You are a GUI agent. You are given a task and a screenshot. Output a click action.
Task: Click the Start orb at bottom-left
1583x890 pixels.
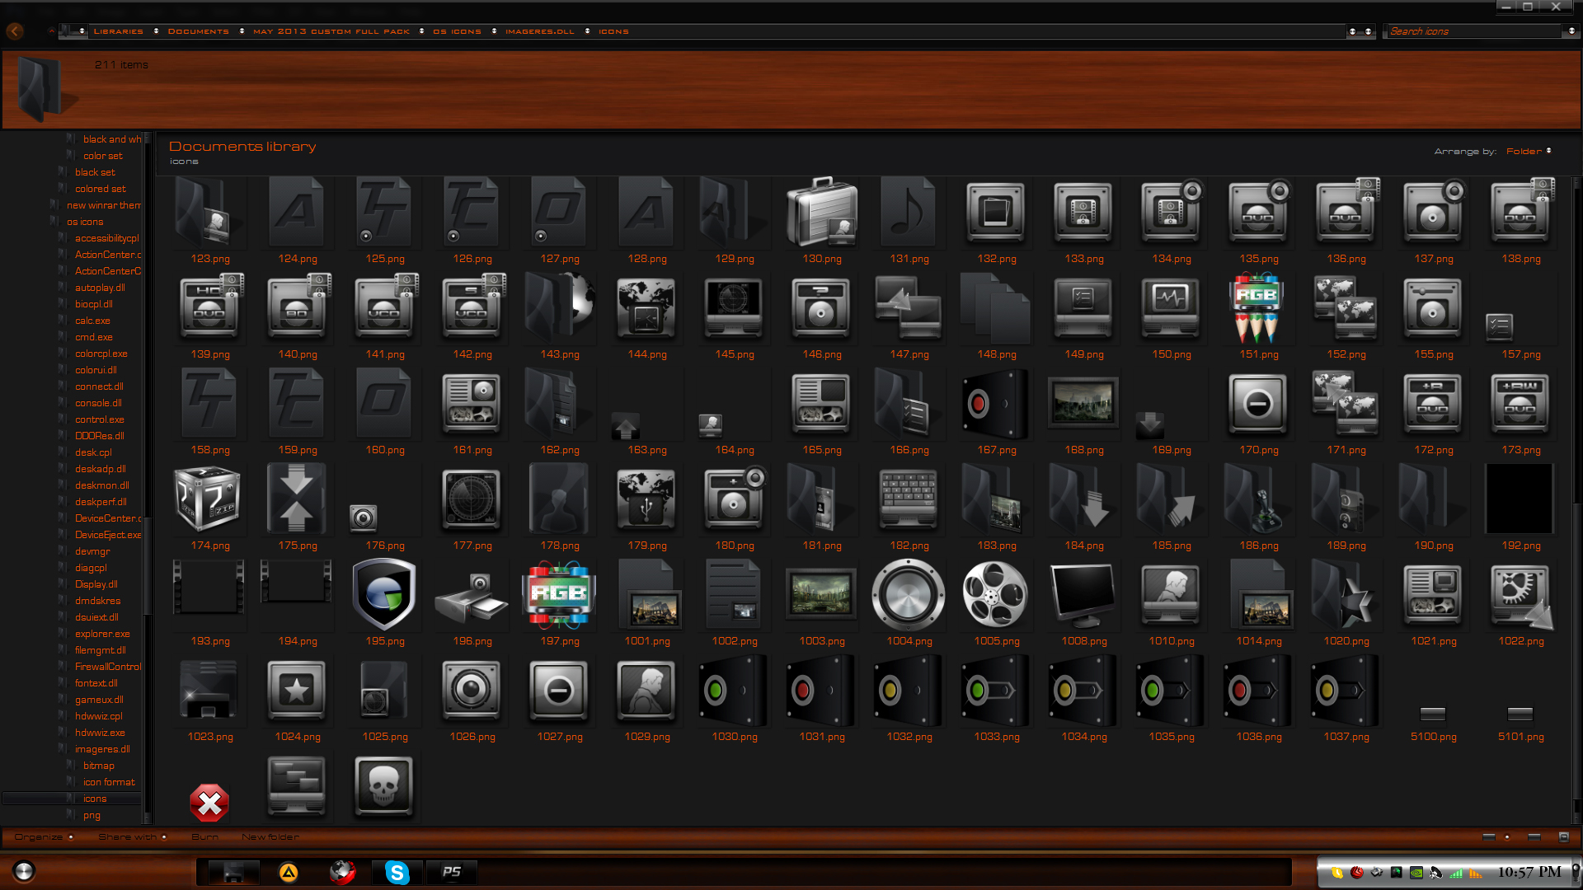point(23,871)
